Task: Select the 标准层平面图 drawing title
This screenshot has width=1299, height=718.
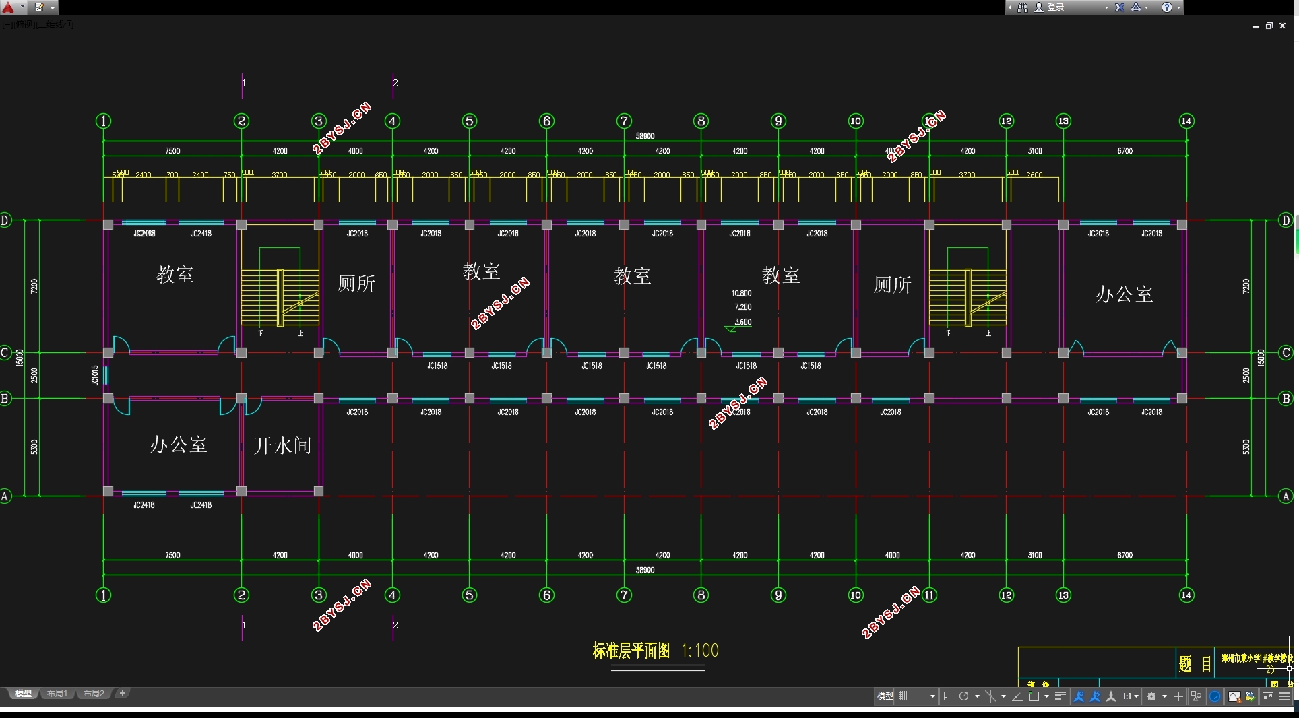Action: point(631,651)
